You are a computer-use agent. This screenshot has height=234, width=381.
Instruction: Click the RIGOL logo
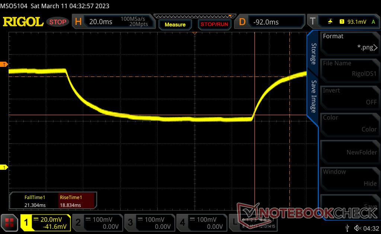coord(23,22)
